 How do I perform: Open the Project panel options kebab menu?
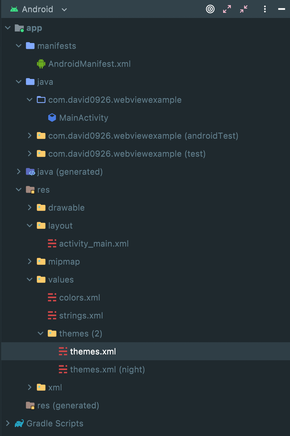coord(265,9)
